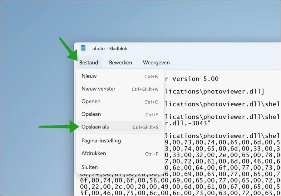Click the text 'r.dll,-3043"'
Screen dimensions: 281x196
tap(188, 123)
